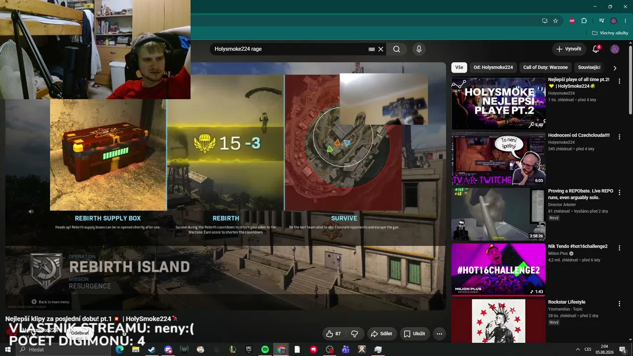
Task: Open the Všechny záložky bookmarks folder
Action: [x=610, y=33]
